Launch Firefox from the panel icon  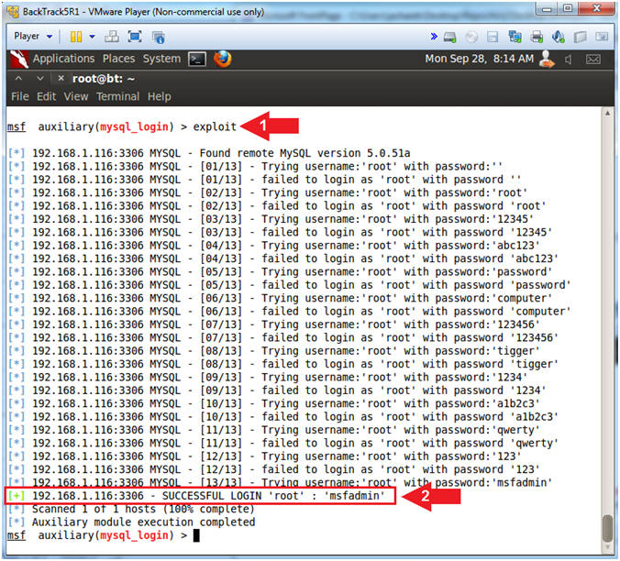(x=223, y=60)
